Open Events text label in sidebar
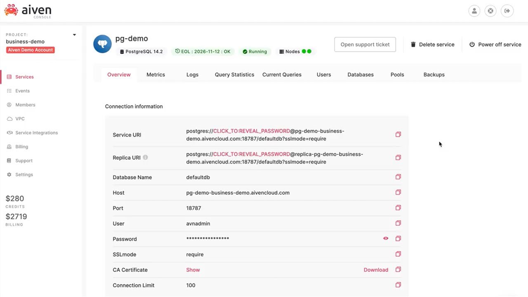Screen dimensions: 528x297 [23, 91]
